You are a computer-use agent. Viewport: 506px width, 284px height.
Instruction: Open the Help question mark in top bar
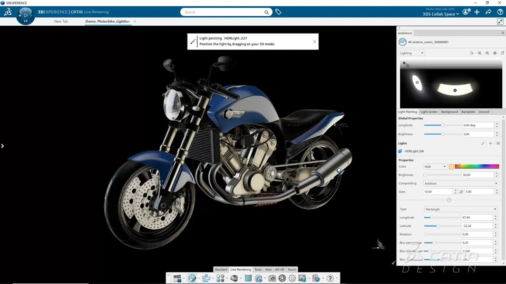pos(500,12)
